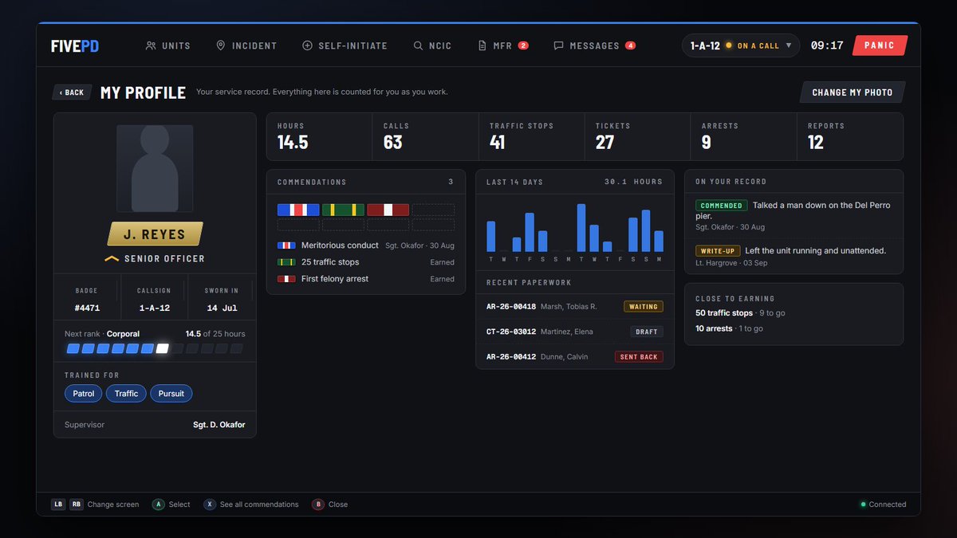Click the Messages unread count badge
Viewport: 957px width, 538px height.
[630, 45]
